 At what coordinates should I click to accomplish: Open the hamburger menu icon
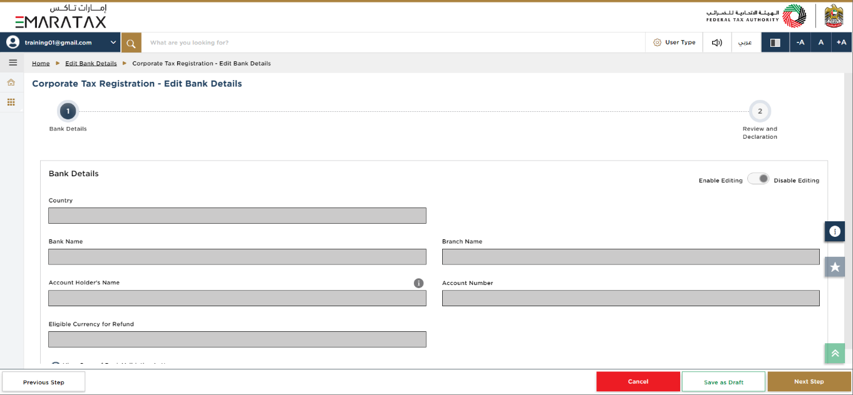point(13,62)
